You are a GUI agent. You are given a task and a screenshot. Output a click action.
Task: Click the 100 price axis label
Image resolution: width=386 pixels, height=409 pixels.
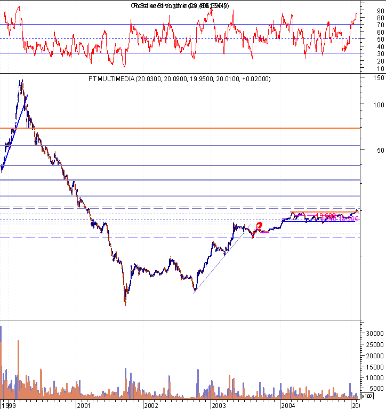[x=379, y=105]
